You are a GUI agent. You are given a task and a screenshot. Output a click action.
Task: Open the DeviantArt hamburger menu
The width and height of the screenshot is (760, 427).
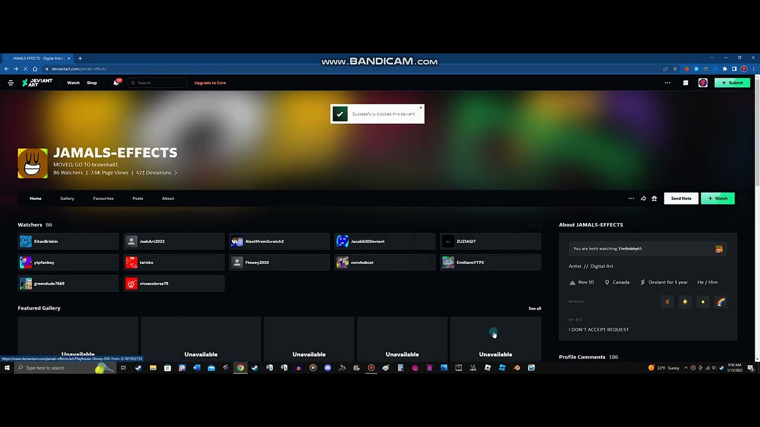[10, 83]
